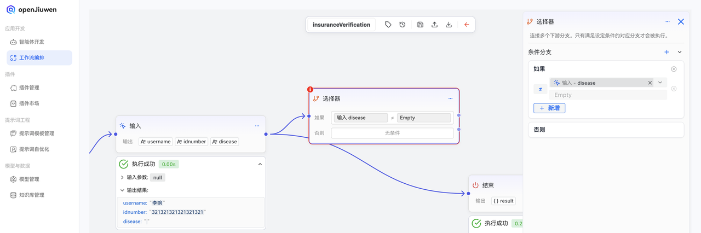Click the 无条件 else field
701x233 pixels.
(392, 133)
